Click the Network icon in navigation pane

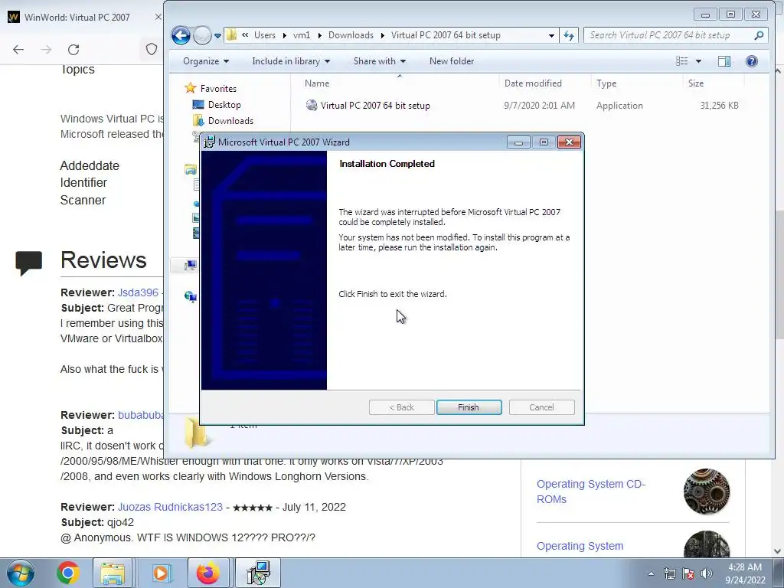click(x=190, y=296)
